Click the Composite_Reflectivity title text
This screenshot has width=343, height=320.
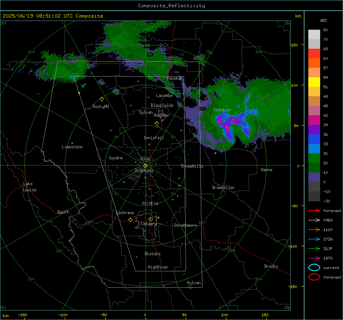(x=171, y=6)
